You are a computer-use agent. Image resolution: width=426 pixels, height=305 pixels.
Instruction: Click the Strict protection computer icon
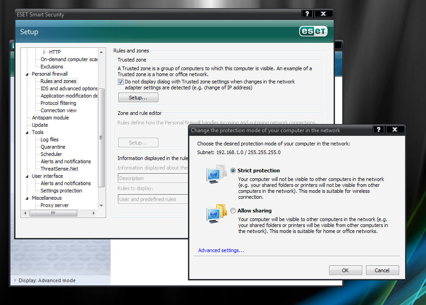216,174
